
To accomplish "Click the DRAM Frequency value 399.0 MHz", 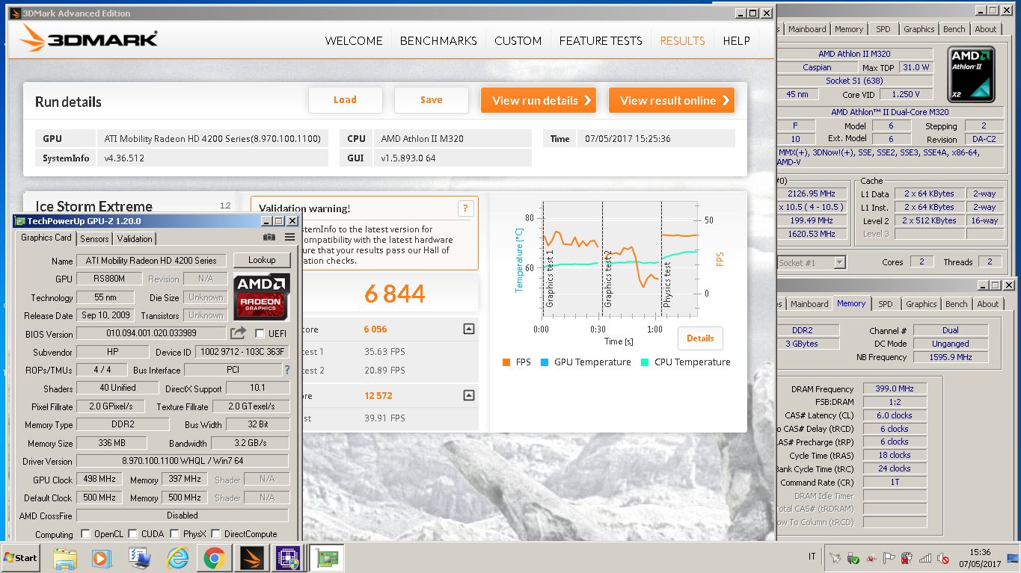I will pos(894,388).
